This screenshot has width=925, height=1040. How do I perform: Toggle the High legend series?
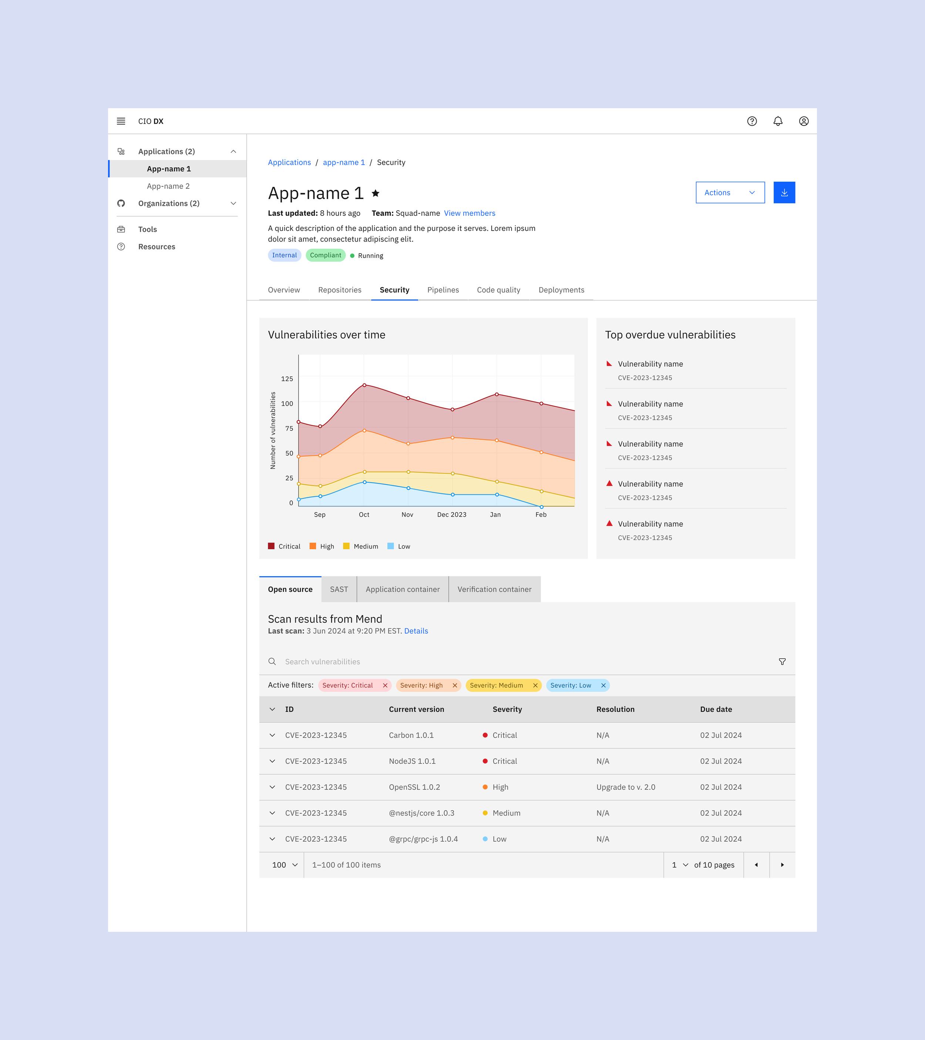click(322, 546)
